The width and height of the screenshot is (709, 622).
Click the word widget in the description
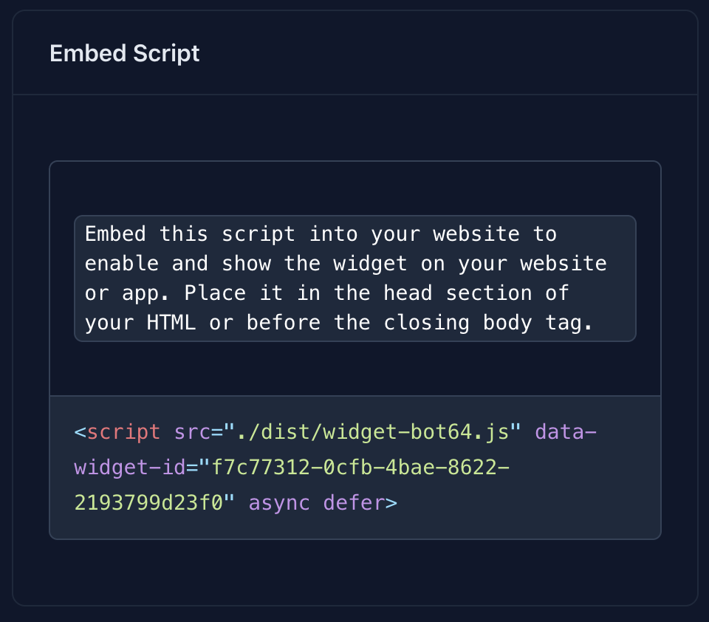click(x=371, y=263)
